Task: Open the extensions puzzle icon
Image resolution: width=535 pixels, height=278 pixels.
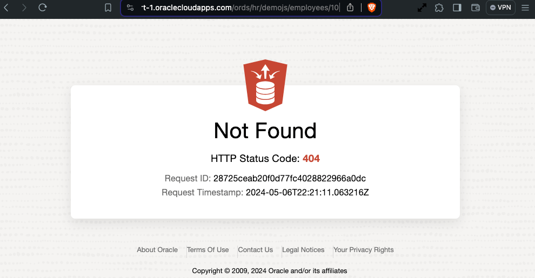Action: click(x=439, y=8)
